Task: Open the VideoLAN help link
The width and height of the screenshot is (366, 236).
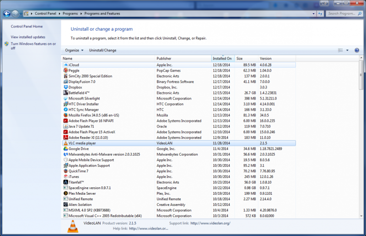Action: coord(148,229)
